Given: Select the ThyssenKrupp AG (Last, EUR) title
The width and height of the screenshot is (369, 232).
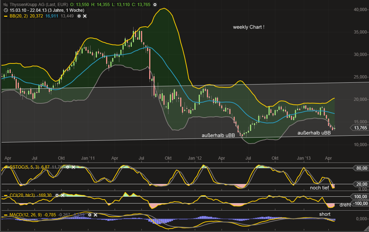Looking at the screenshot, I should tap(39, 5).
